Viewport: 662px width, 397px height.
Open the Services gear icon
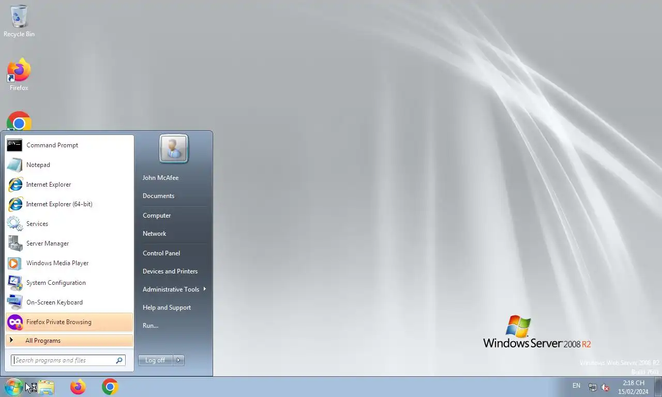coord(14,224)
